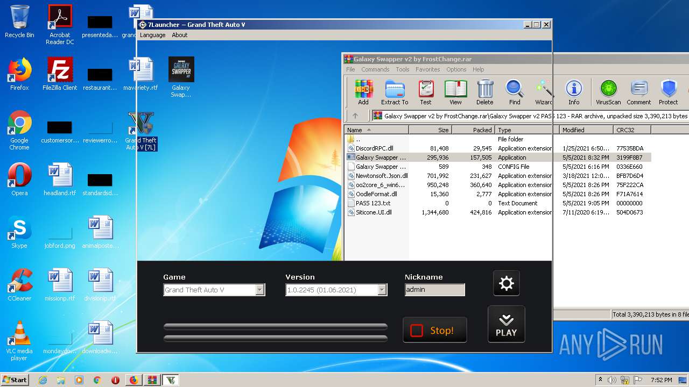The width and height of the screenshot is (689, 387).
Task: Open WinRAR File menu
Action: 350,69
